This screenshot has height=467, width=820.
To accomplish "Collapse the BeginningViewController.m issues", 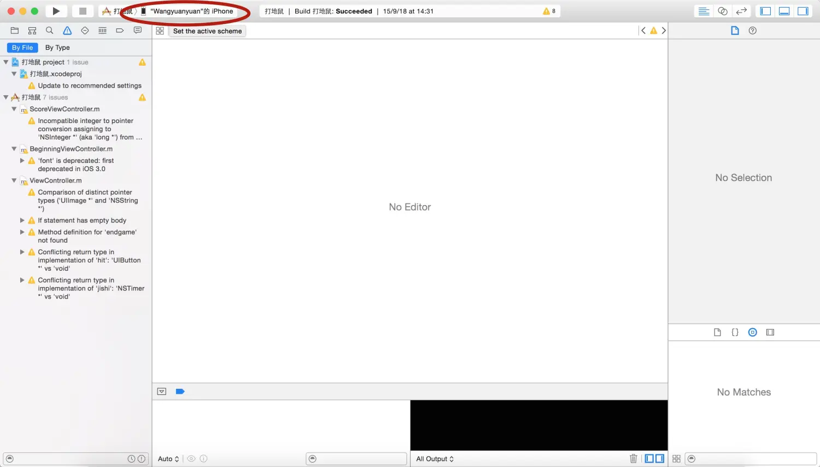I will pyautogui.click(x=14, y=149).
